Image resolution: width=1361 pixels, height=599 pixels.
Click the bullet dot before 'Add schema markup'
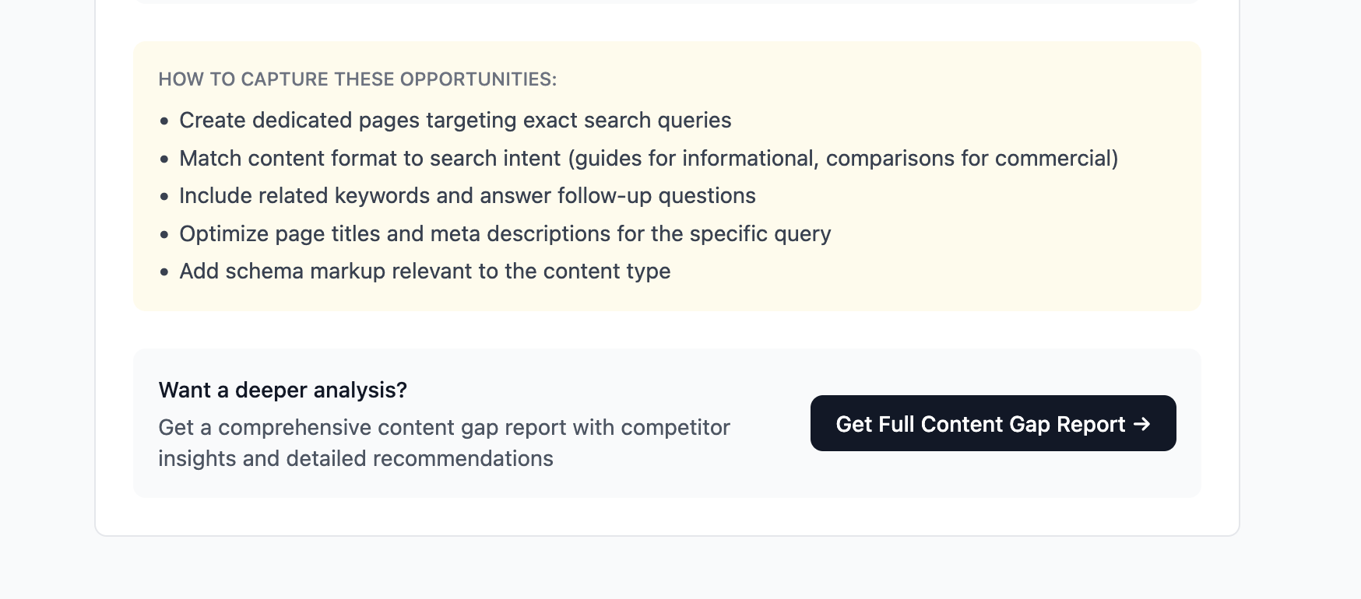click(x=164, y=272)
